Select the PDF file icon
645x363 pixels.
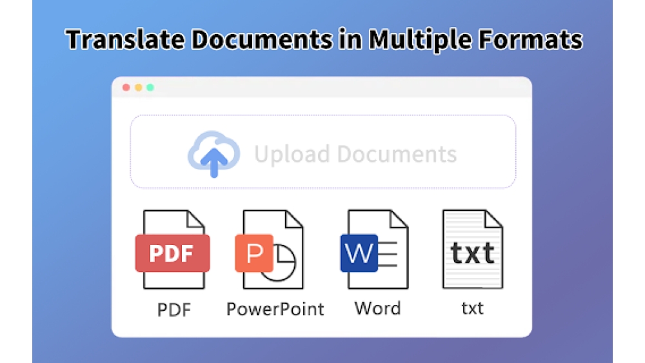173,250
